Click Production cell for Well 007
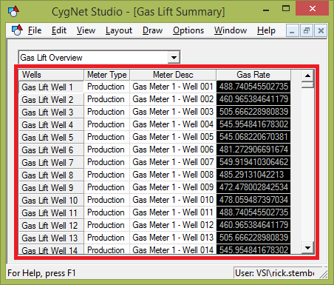The height and width of the screenshot is (285, 334). (x=107, y=162)
